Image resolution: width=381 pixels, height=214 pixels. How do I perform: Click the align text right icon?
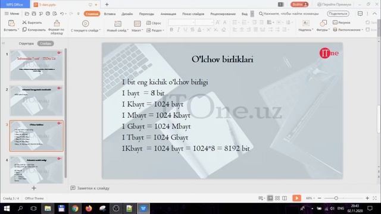click(x=249, y=30)
